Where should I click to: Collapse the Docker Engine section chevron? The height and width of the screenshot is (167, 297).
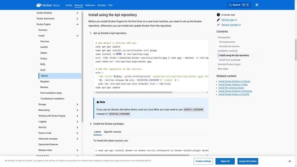click(x=77, y=24)
